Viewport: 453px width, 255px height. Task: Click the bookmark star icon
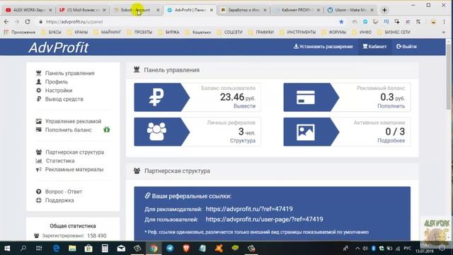tap(341, 22)
